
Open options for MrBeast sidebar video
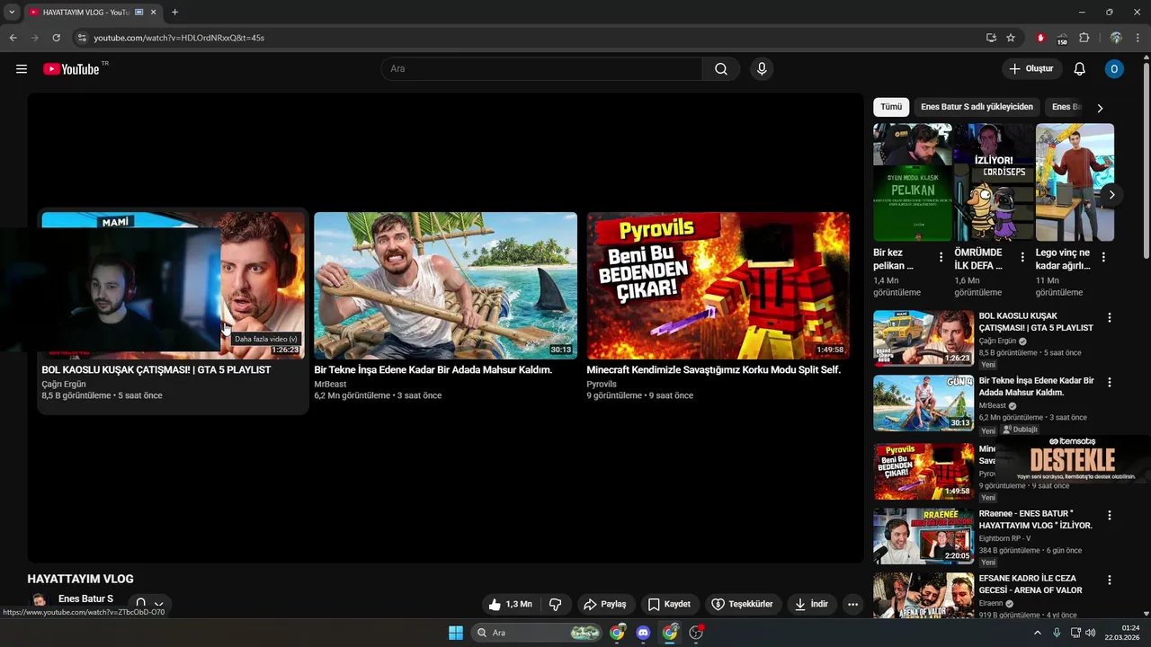click(1110, 382)
